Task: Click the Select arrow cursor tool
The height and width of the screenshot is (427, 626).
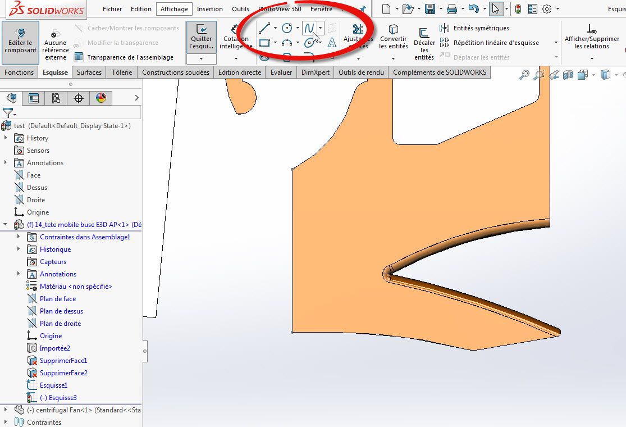Action: (495, 9)
